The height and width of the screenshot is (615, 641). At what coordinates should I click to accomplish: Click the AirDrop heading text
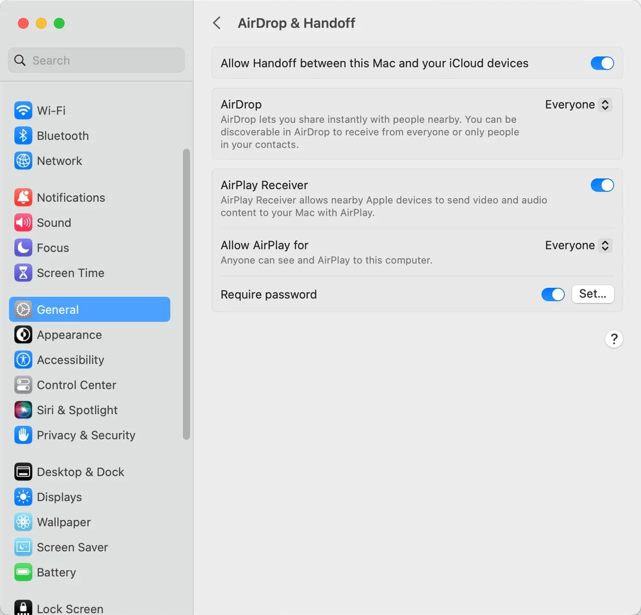click(241, 105)
